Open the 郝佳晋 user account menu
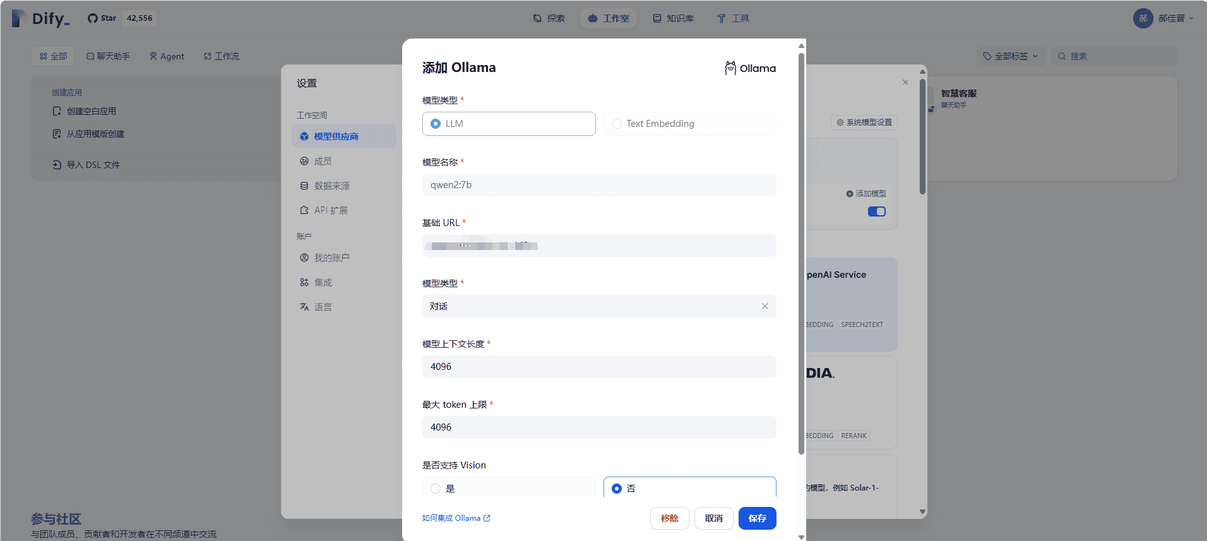This screenshot has height=541, width=1207. tap(1163, 18)
